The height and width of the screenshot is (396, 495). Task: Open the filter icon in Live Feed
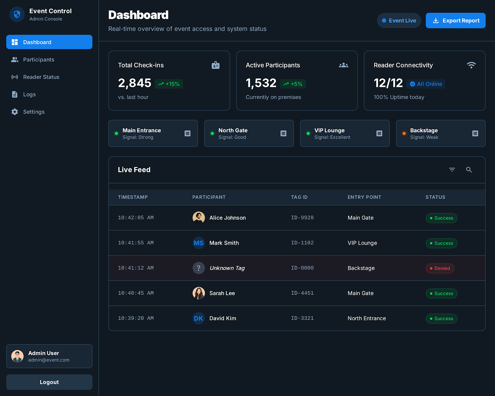pyautogui.click(x=452, y=170)
